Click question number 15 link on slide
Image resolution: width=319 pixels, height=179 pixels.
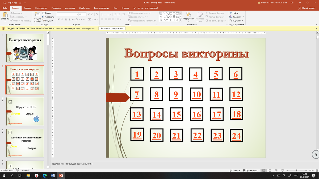coord(177,115)
